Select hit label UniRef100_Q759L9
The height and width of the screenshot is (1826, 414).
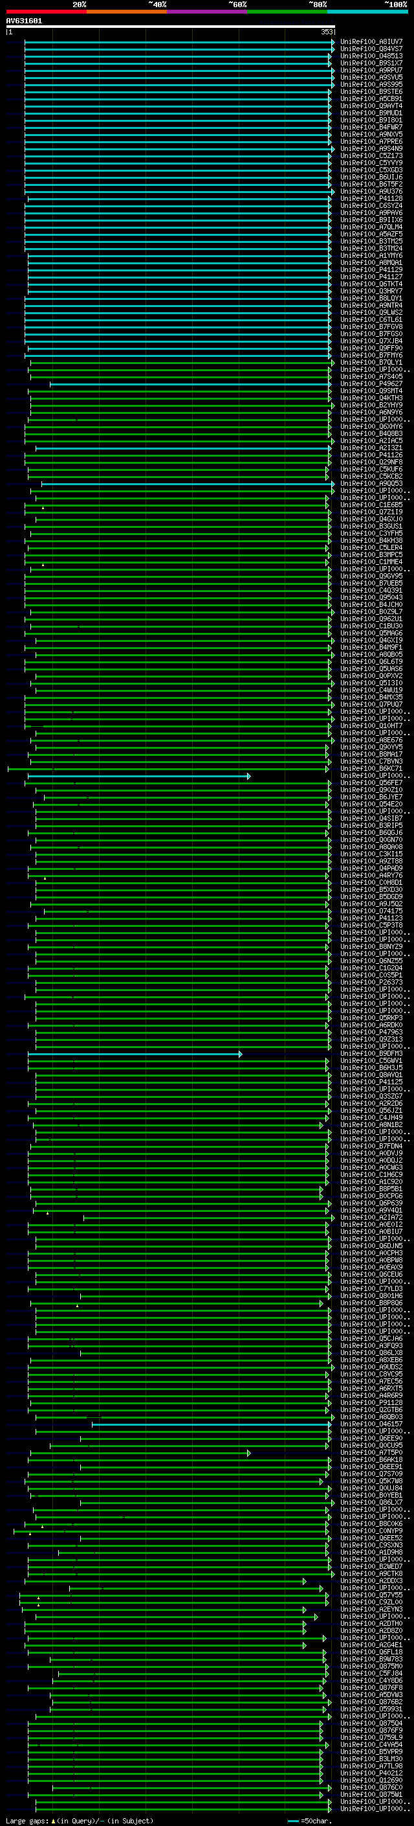click(371, 1738)
